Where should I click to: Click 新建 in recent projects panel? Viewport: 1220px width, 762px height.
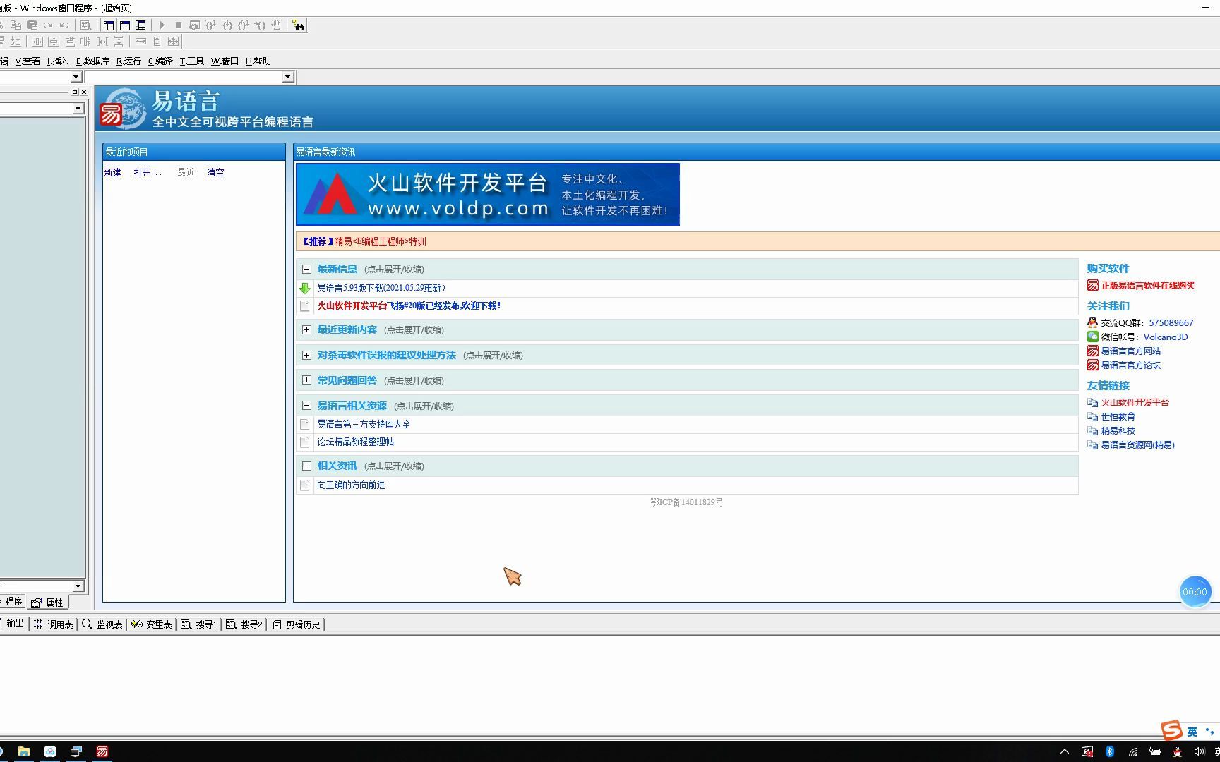coord(113,172)
